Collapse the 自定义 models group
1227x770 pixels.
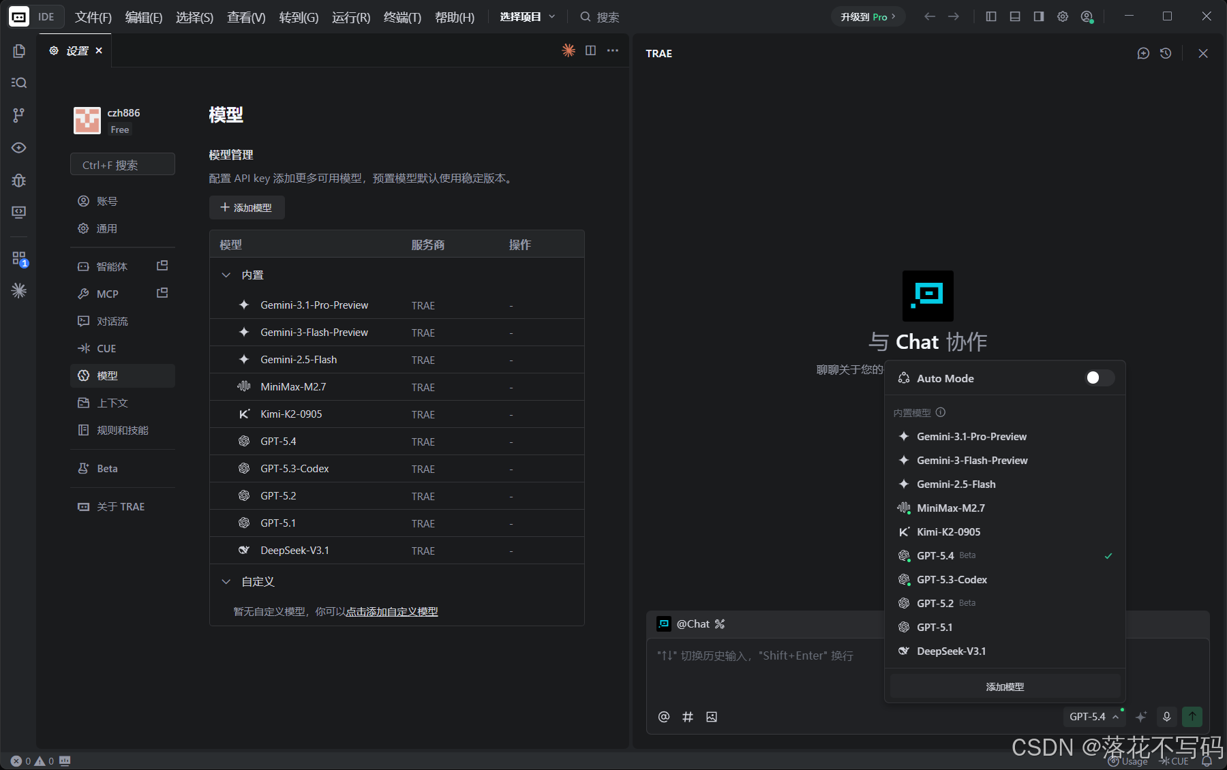226,581
